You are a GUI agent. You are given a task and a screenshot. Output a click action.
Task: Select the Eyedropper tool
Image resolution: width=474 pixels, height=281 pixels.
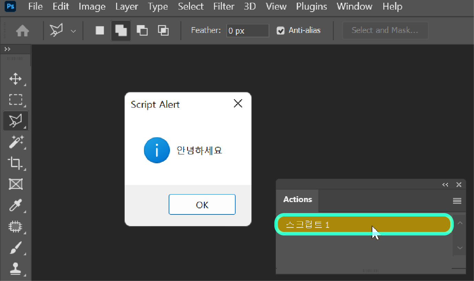[15, 206]
